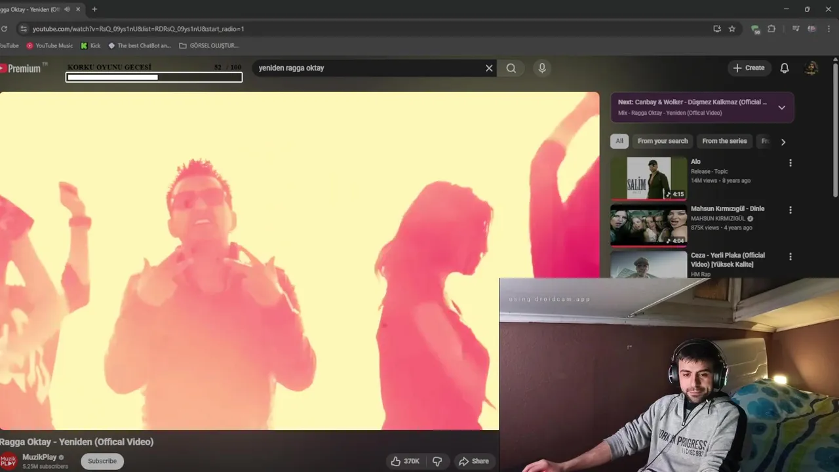Select the From the series chip
This screenshot has width=839, height=472.
point(724,141)
